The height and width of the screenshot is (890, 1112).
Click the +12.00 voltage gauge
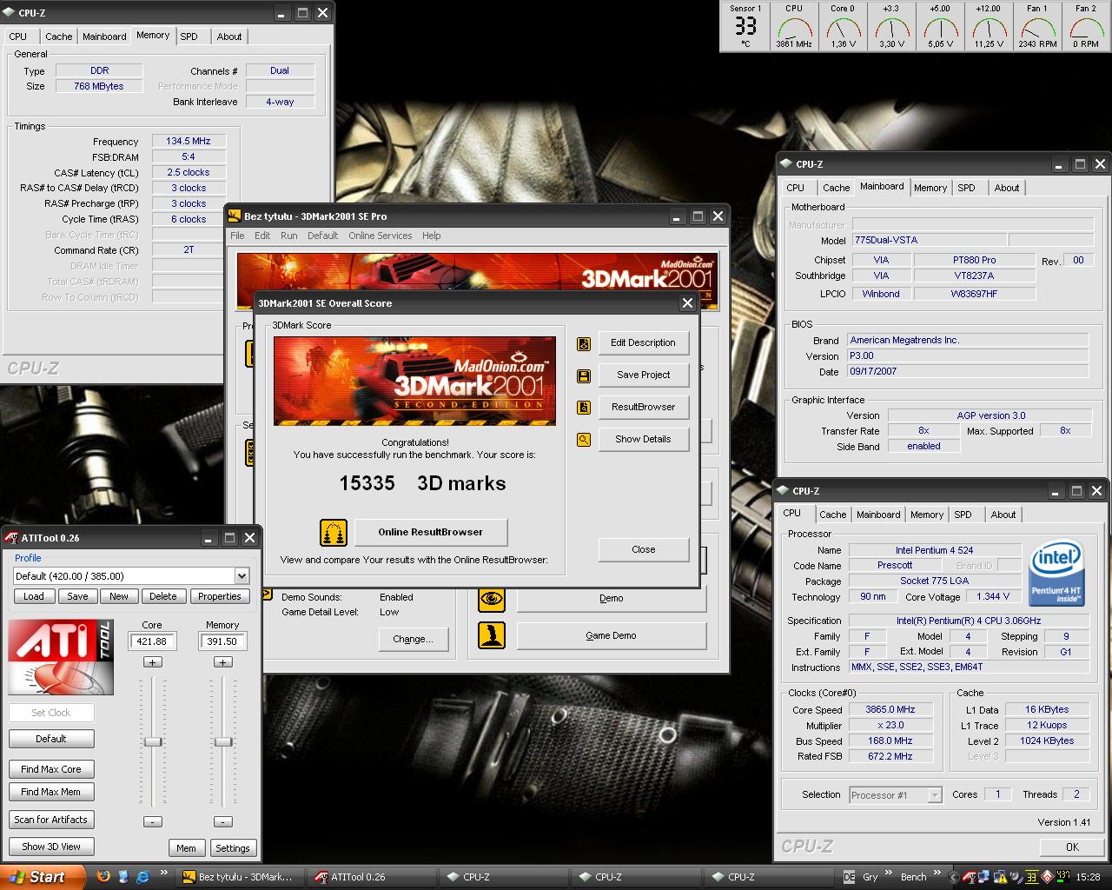click(x=989, y=26)
